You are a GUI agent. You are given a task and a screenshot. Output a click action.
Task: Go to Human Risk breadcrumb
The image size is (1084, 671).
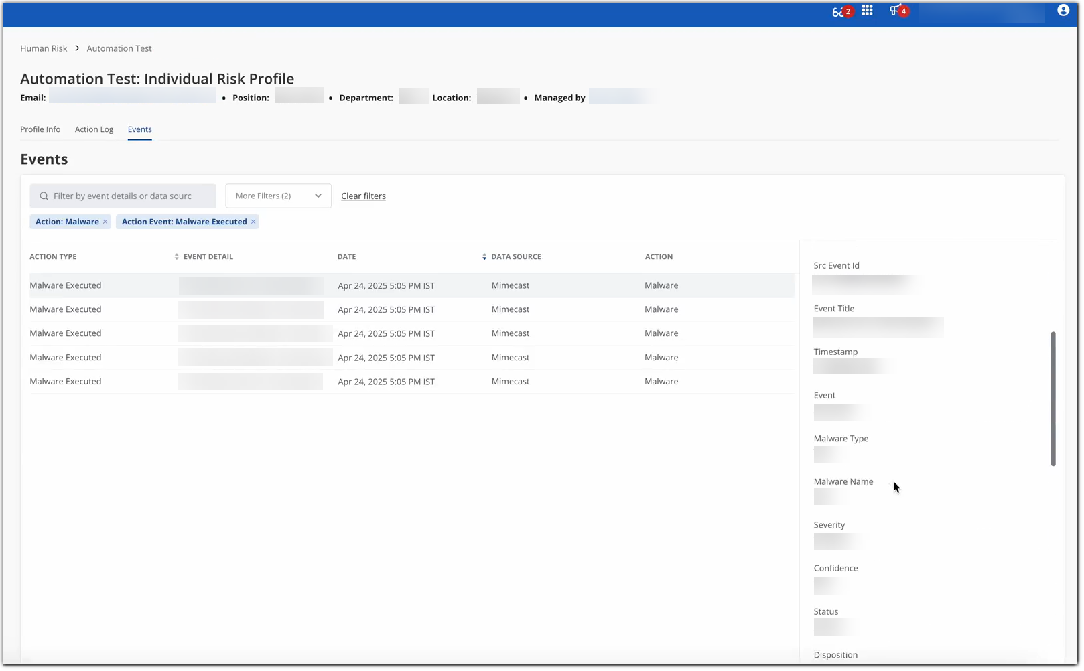44,49
